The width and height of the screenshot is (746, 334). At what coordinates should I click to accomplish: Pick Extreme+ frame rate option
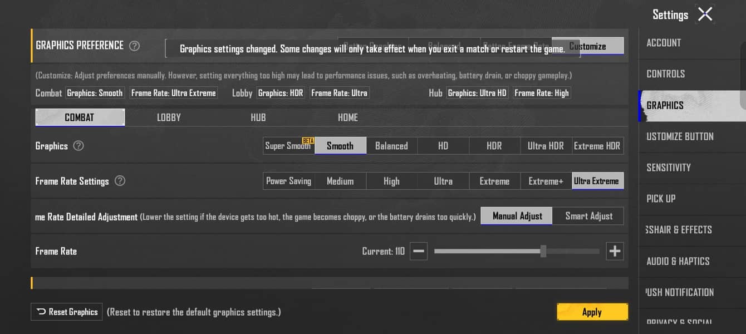tap(546, 181)
